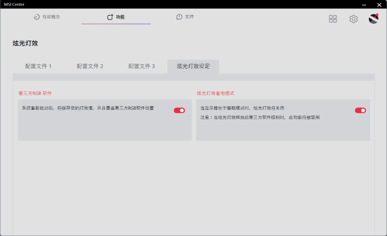The width and height of the screenshot is (387, 236).
Task: Click the 当显示器处于睡眠模式时 description text
Action: pos(242,108)
